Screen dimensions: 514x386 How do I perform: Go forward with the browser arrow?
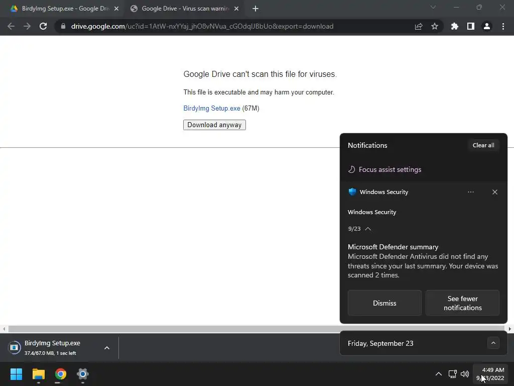[27, 26]
